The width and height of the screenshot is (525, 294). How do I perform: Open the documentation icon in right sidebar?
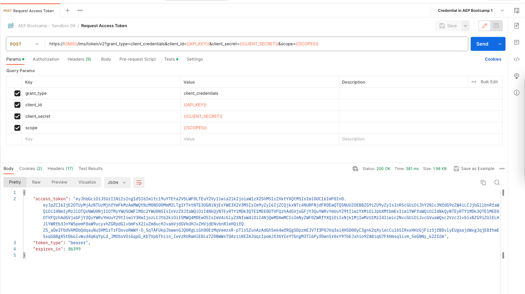point(517,26)
